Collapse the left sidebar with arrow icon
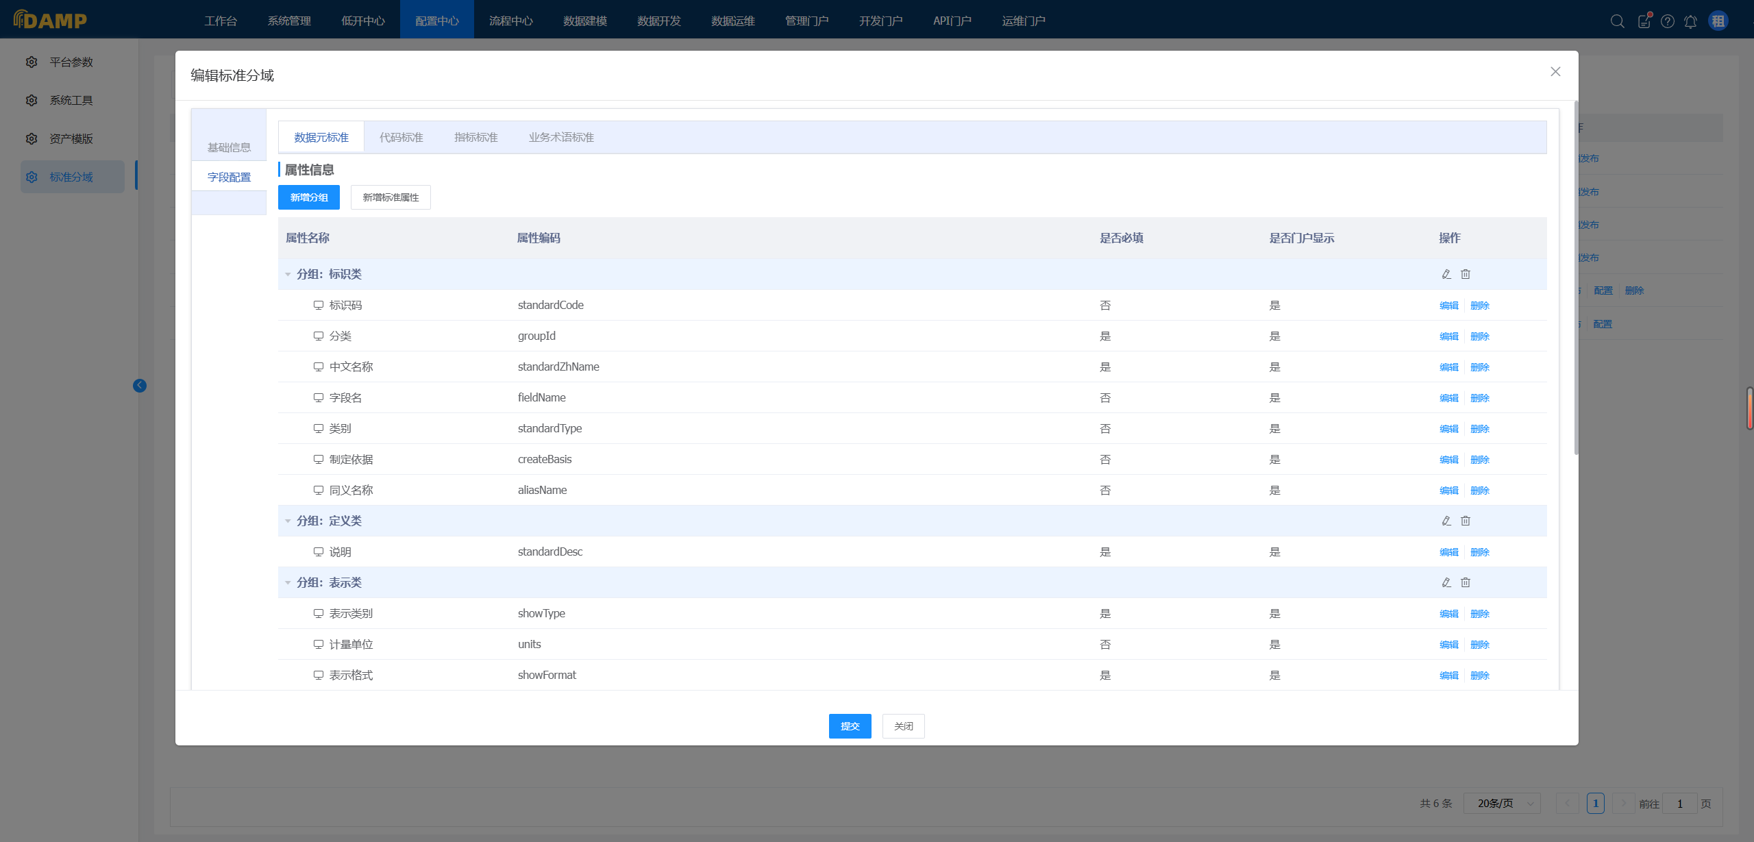The width and height of the screenshot is (1754, 842). coord(140,386)
